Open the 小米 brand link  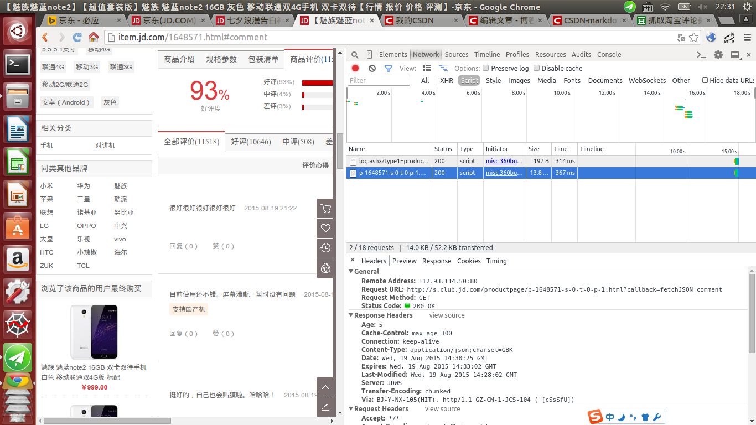[x=46, y=186]
